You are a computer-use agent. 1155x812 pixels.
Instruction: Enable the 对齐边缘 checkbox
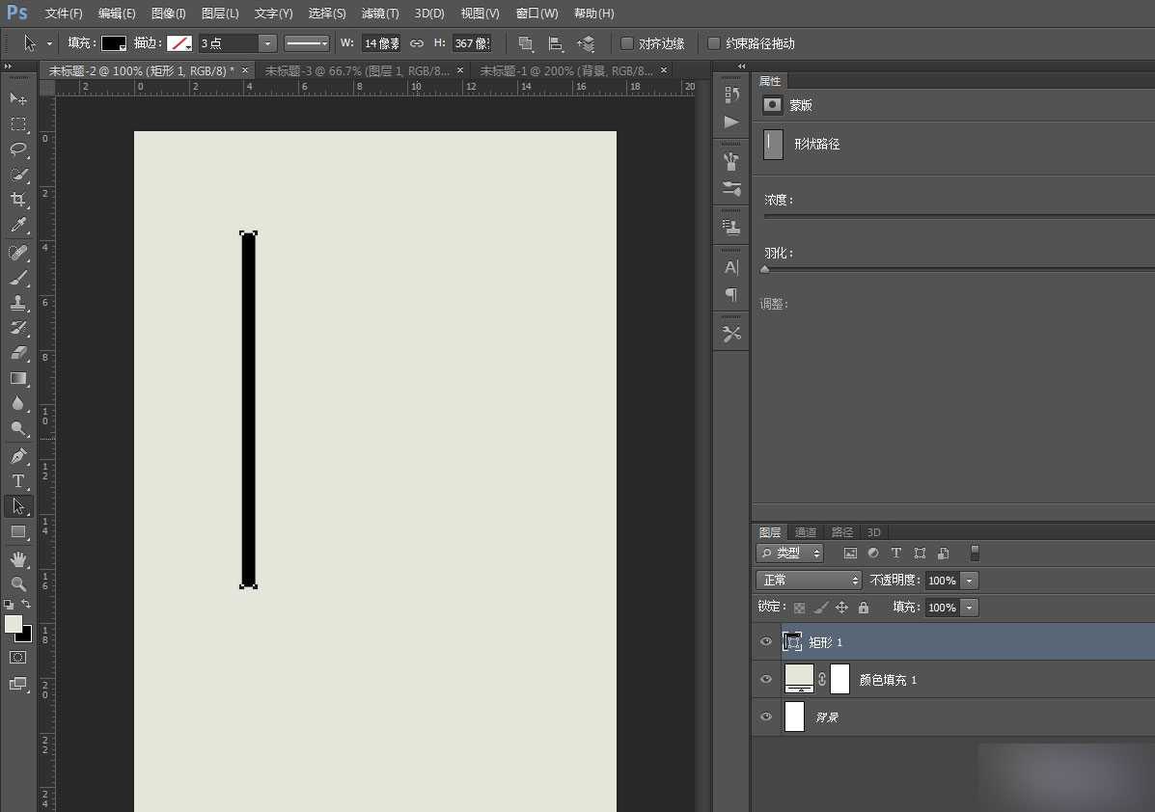[627, 43]
